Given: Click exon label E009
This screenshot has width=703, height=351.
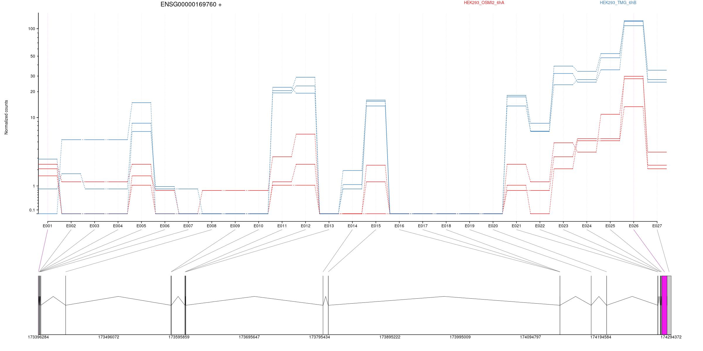Looking at the screenshot, I should (x=235, y=226).
